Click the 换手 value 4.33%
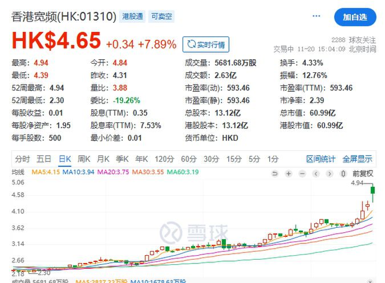 click(x=313, y=63)
